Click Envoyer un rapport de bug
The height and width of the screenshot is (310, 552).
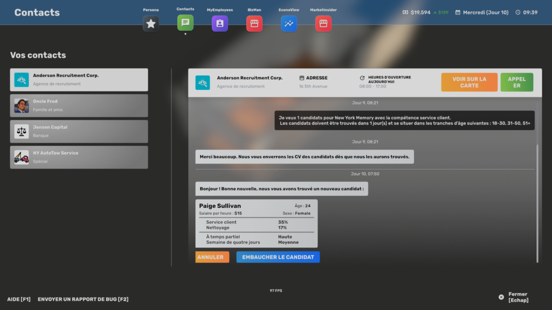tap(83, 299)
